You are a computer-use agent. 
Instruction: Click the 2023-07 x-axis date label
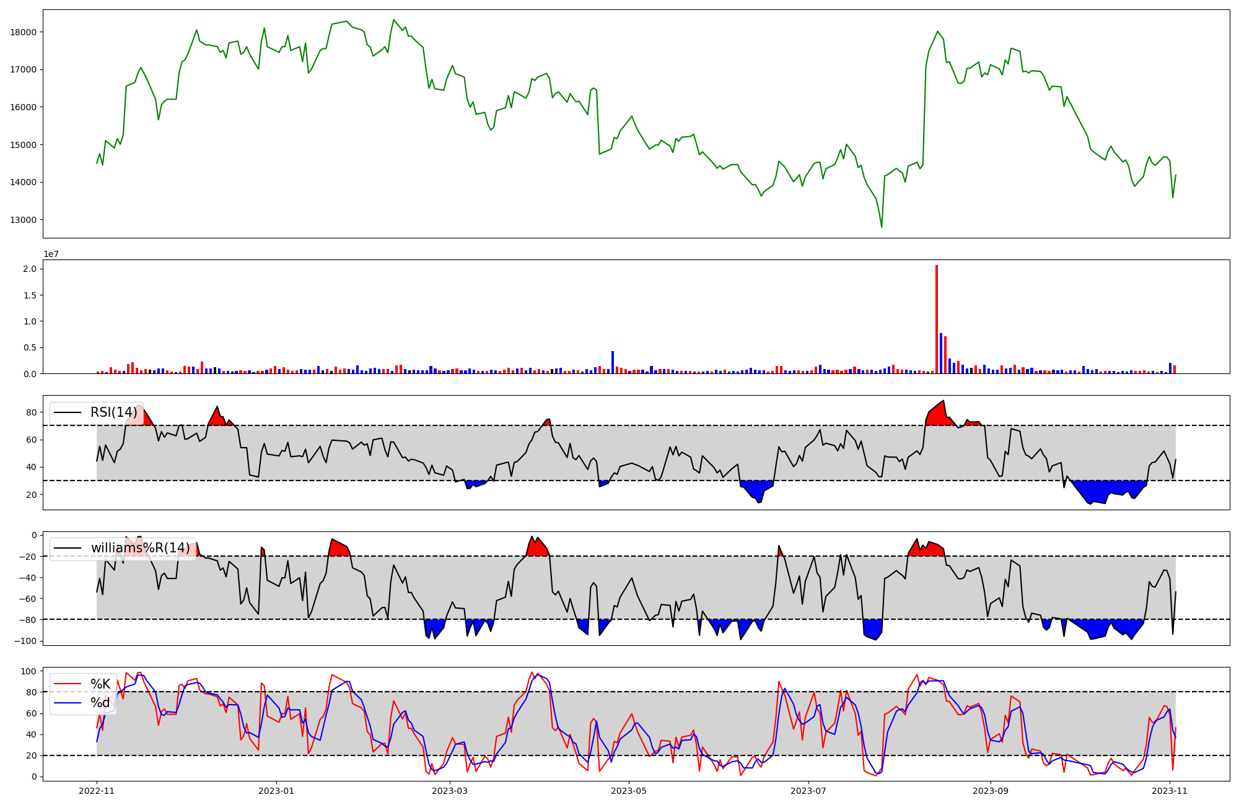pos(808,791)
